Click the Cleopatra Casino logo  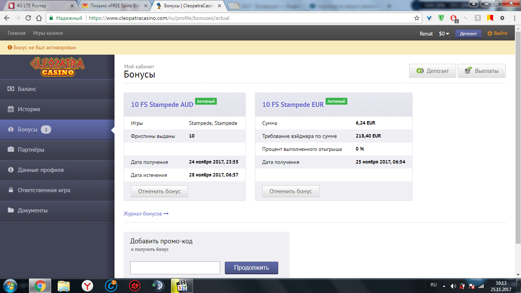click(57, 67)
